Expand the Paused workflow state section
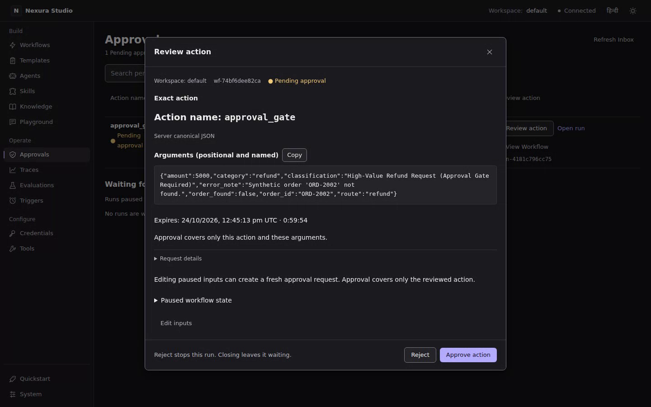The height and width of the screenshot is (407, 651). pyautogui.click(x=193, y=300)
